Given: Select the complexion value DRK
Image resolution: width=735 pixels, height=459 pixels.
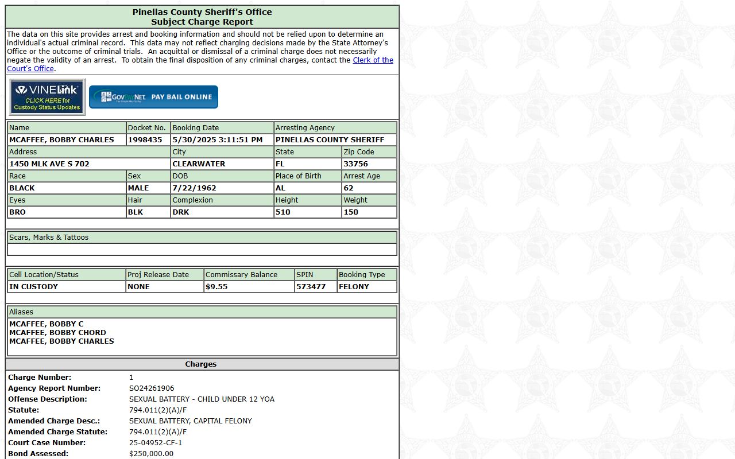Looking at the screenshot, I should 222,212.
